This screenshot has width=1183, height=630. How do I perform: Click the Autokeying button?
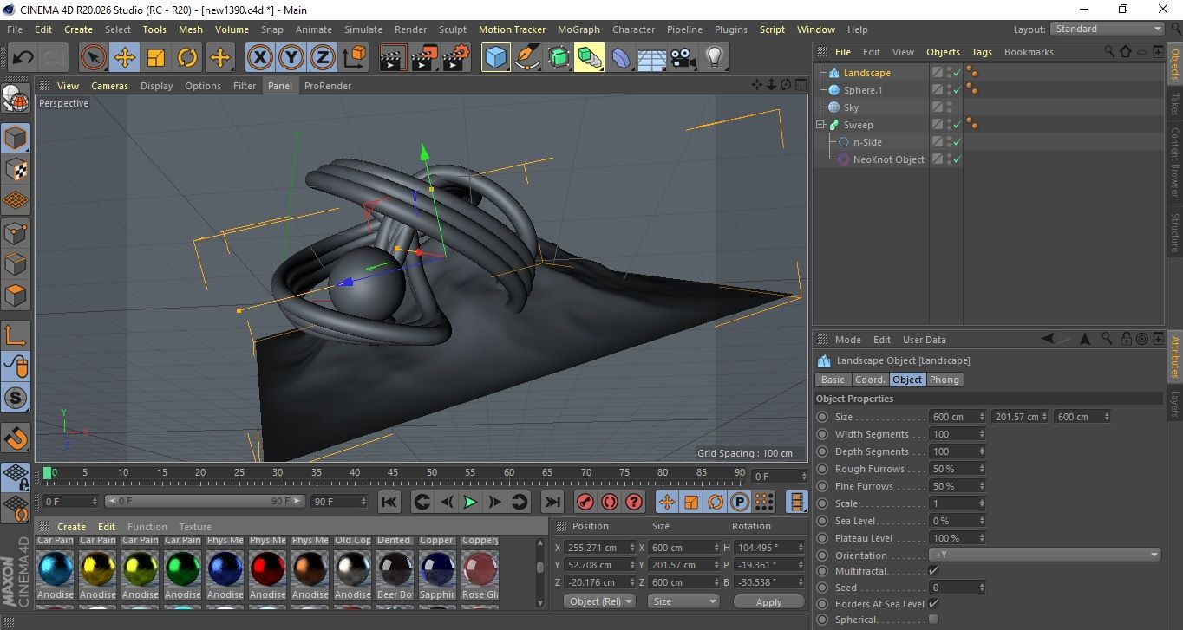610,502
